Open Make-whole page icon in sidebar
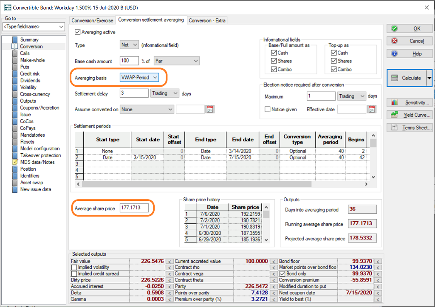This screenshot has height=307, width=435. 15,60
